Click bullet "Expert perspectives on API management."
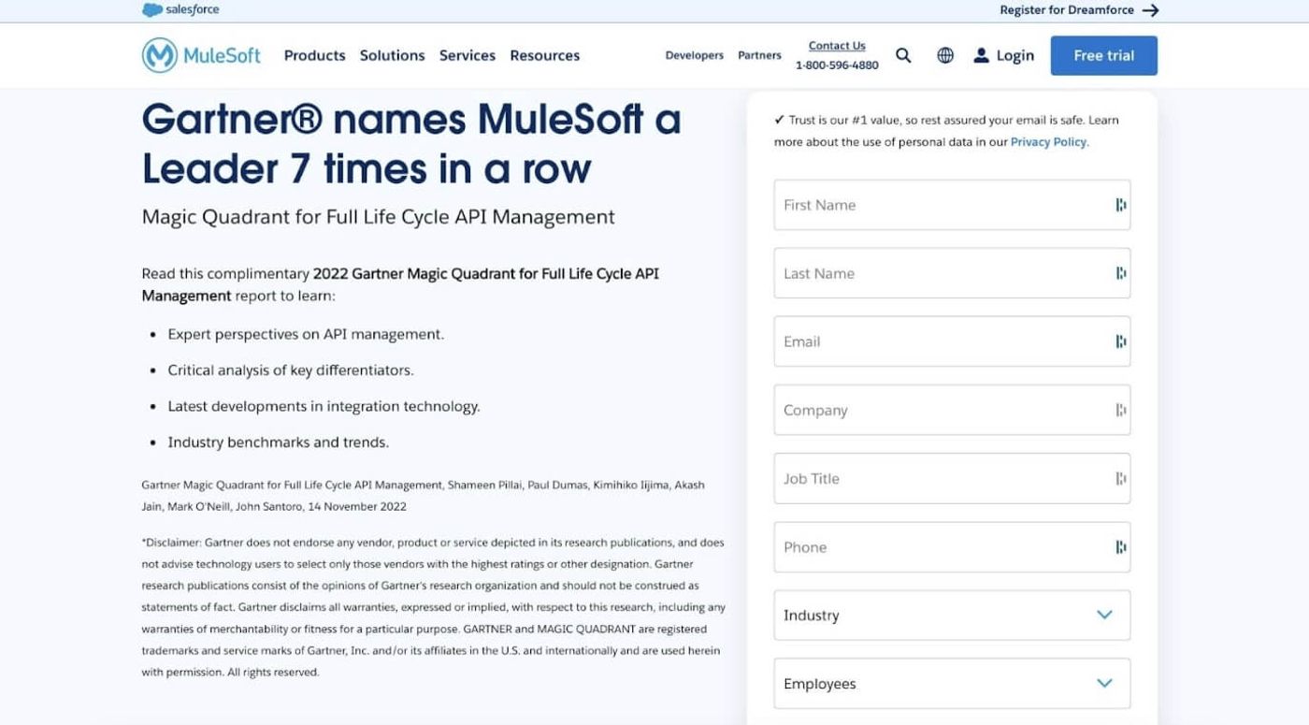 coord(306,334)
